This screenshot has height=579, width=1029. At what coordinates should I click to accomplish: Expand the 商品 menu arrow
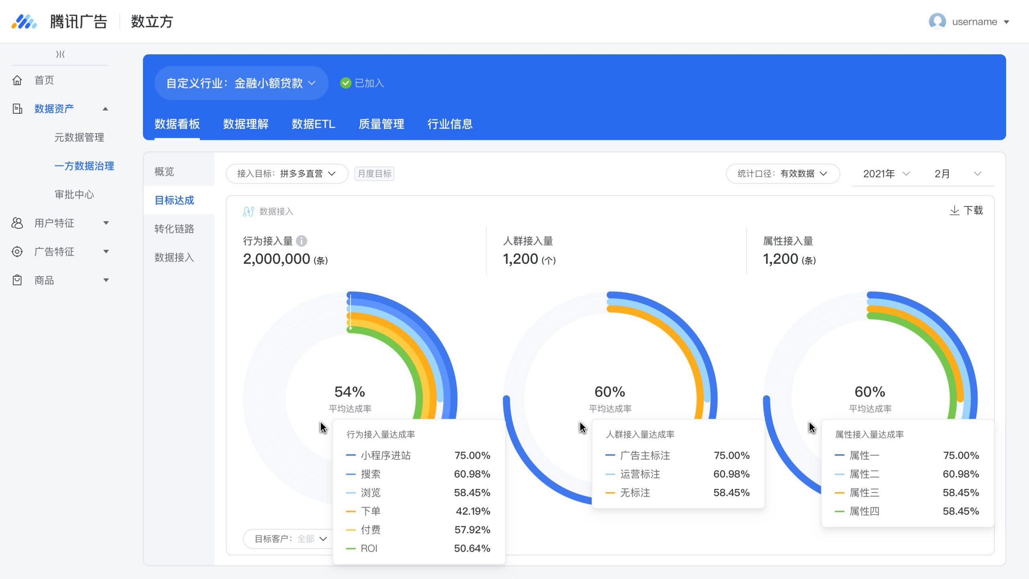[x=106, y=280]
